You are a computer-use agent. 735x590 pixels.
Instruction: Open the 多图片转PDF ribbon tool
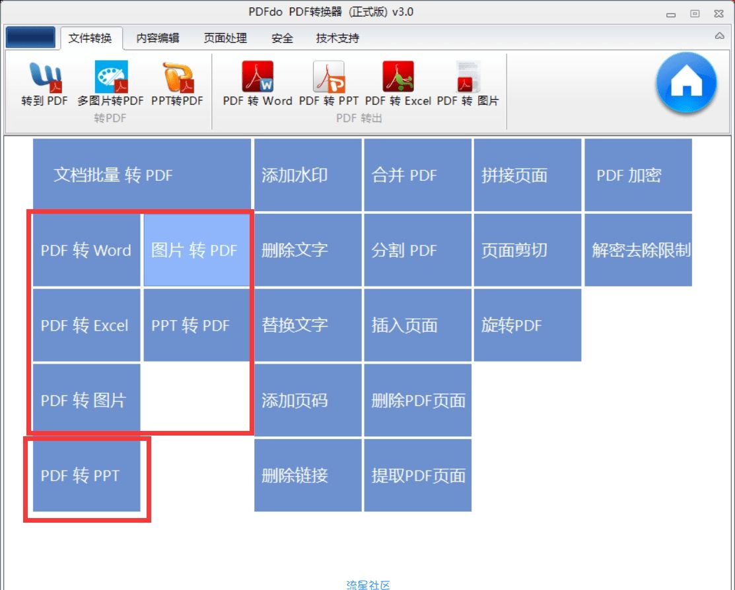click(x=111, y=84)
